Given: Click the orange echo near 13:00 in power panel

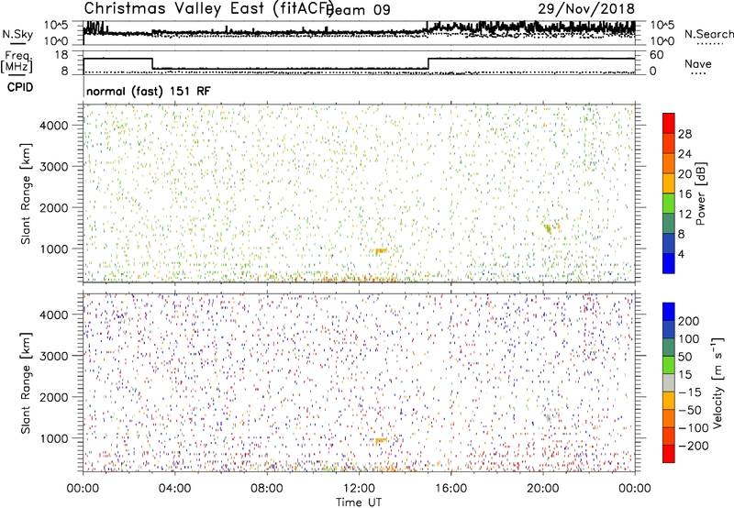Looking at the screenshot, I should 381,251.
